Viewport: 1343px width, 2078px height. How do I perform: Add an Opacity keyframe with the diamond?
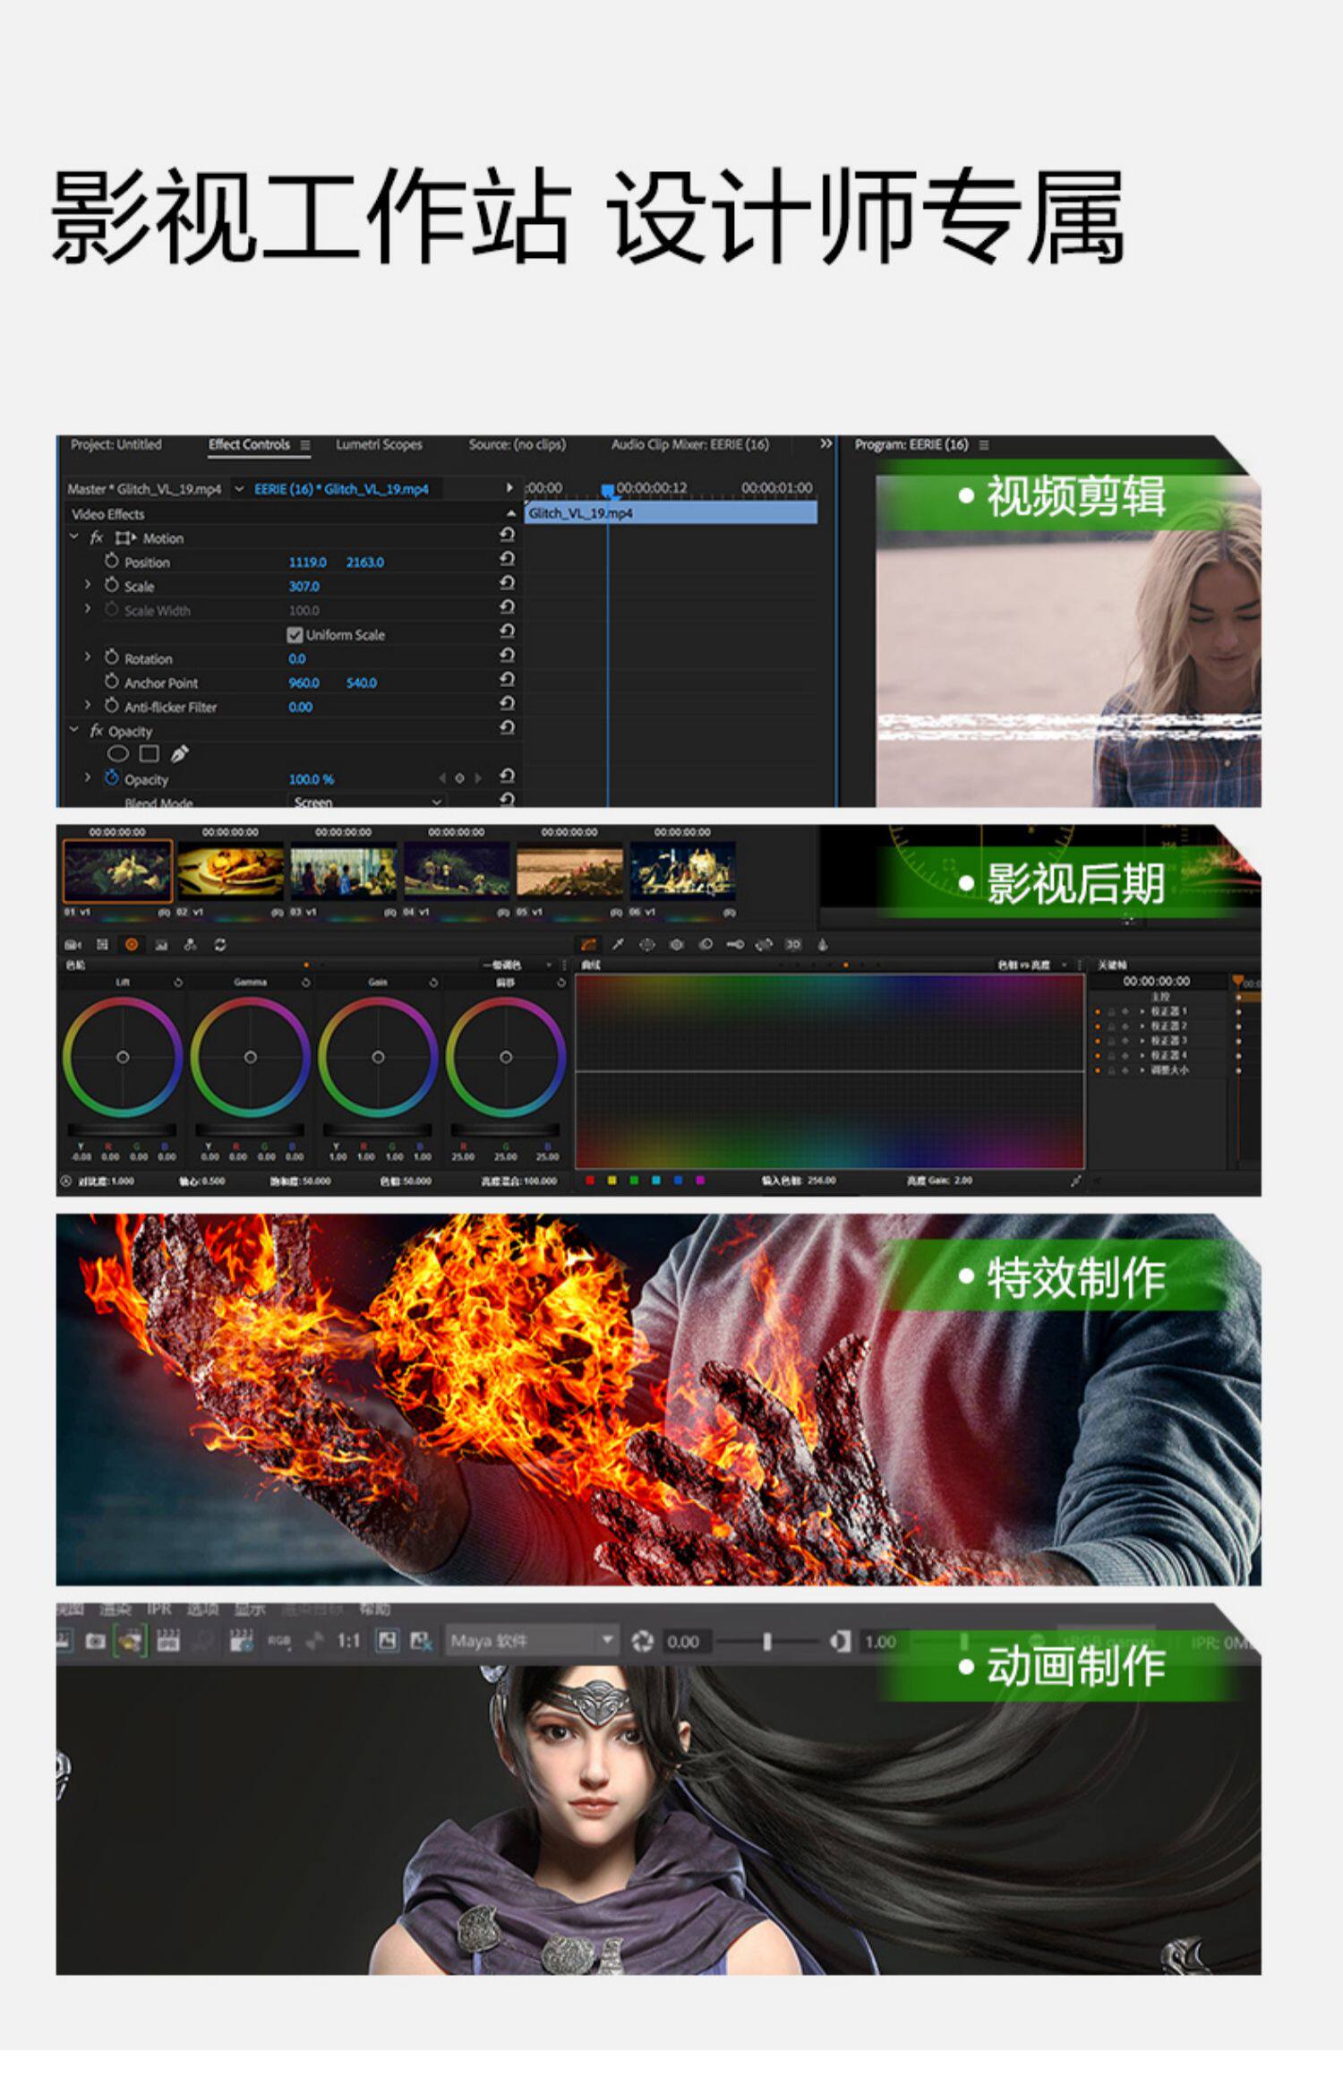[x=459, y=778]
